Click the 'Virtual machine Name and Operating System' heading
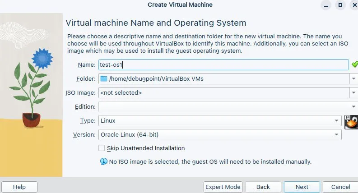Viewport: 358px width, 193px height. coord(156,23)
